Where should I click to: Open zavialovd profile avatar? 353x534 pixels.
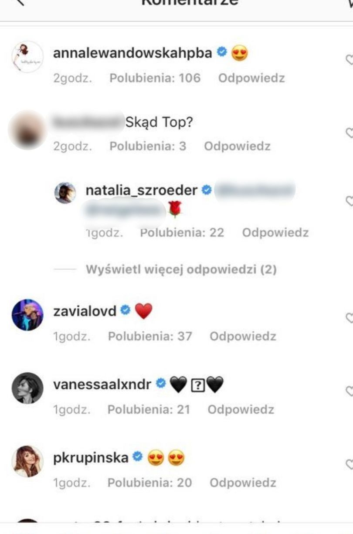pos(27,315)
